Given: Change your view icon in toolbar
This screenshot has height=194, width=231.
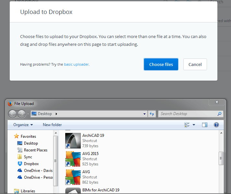Looking at the screenshot, I should pyautogui.click(x=187, y=125).
